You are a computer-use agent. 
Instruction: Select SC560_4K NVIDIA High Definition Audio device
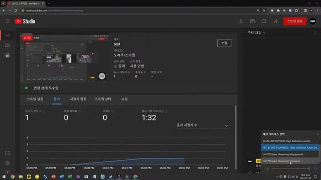[290, 141]
